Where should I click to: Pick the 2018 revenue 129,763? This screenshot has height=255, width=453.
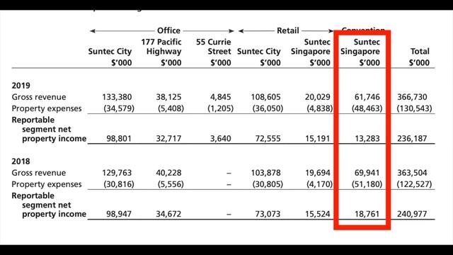click(x=117, y=173)
